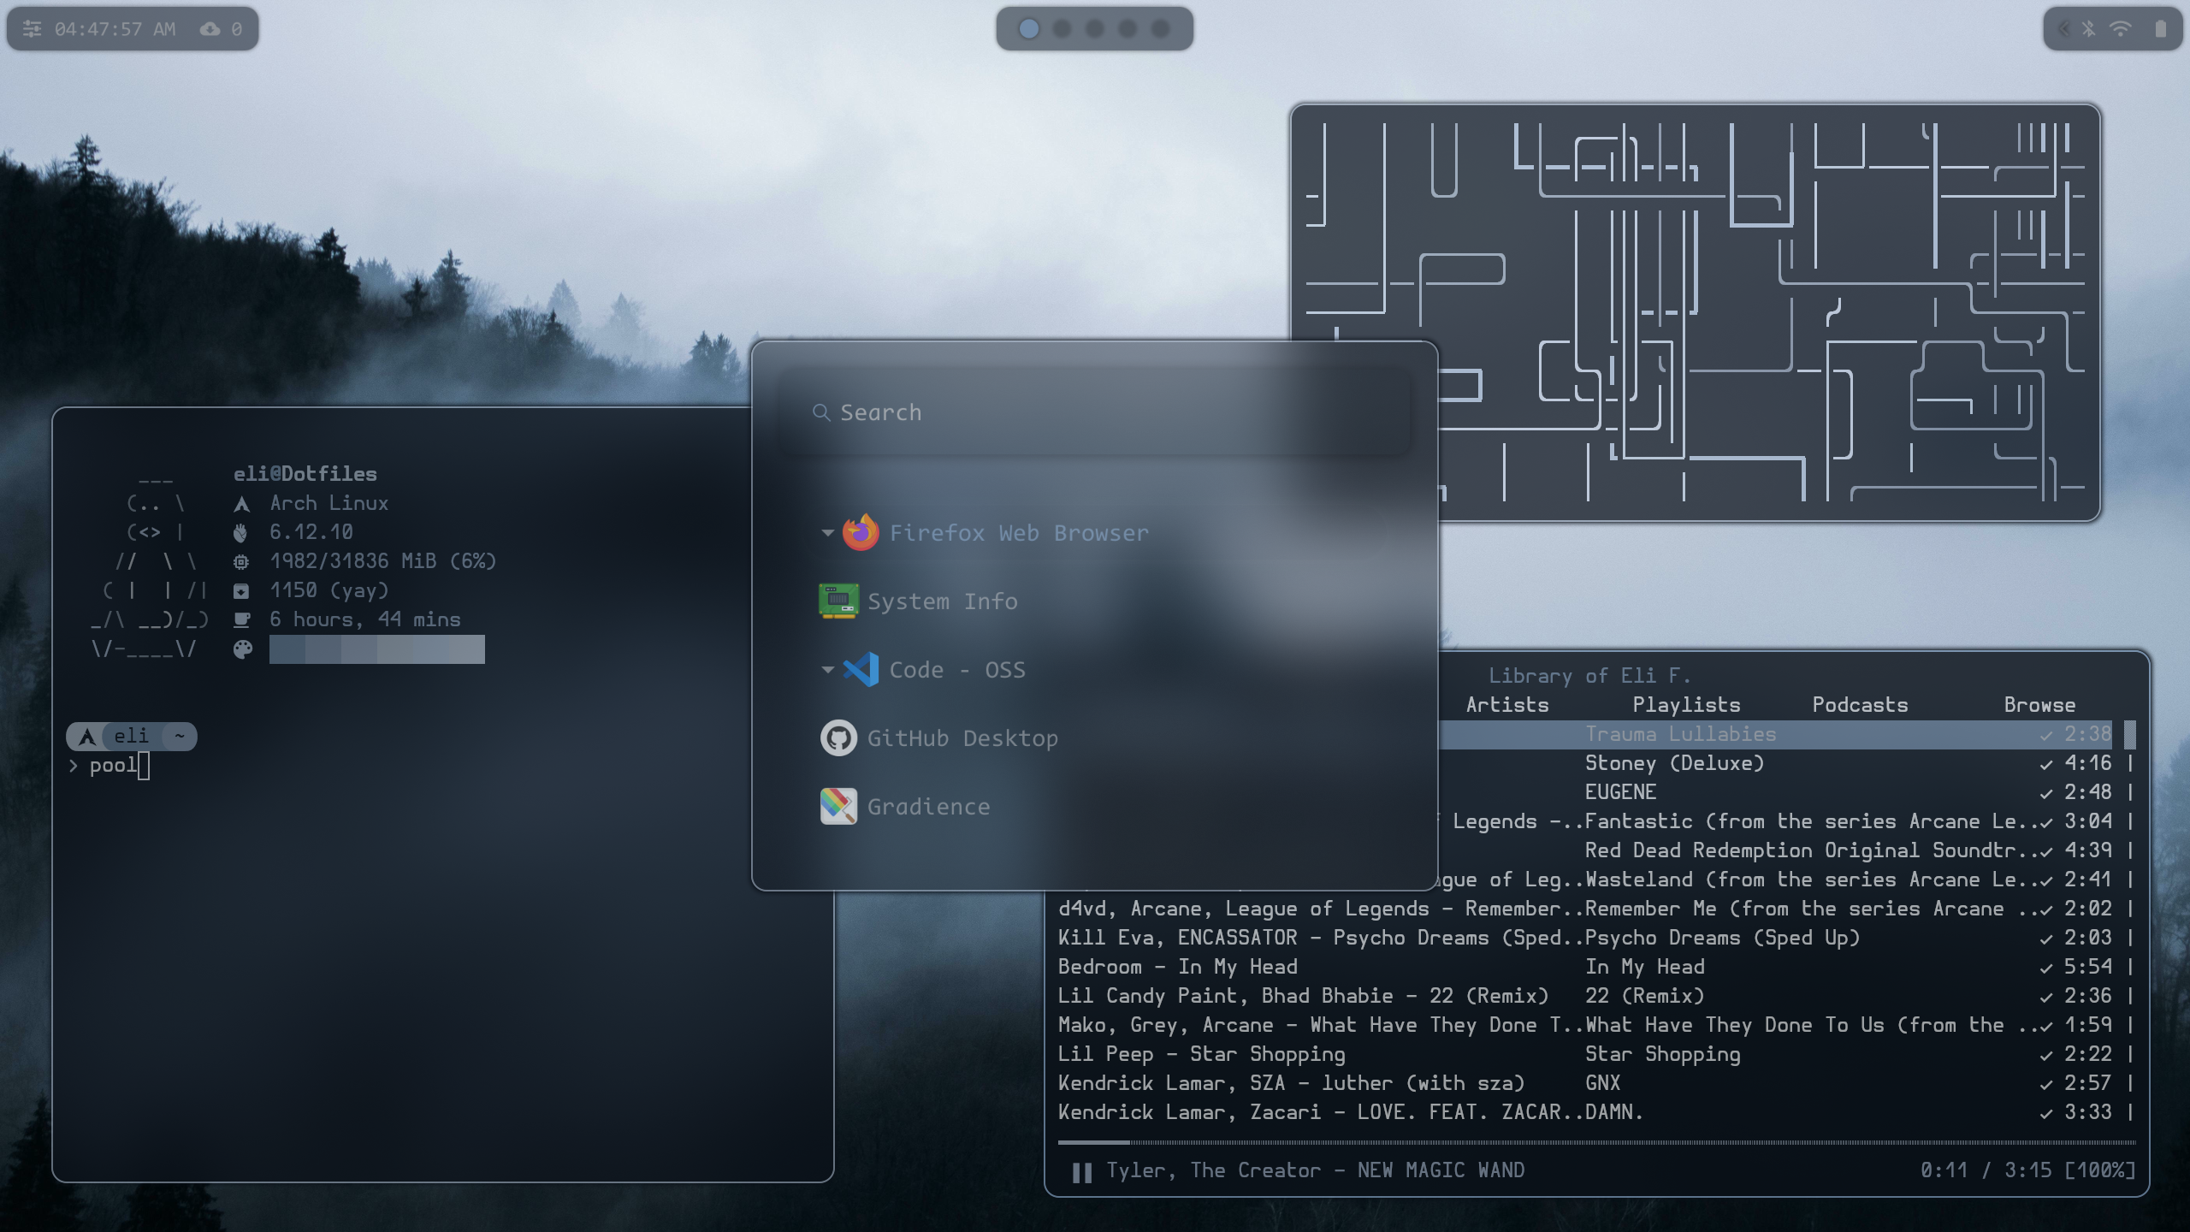This screenshot has width=2190, height=1232.
Task: Expand Firefox Web Browser actions arrow
Action: [x=826, y=532]
